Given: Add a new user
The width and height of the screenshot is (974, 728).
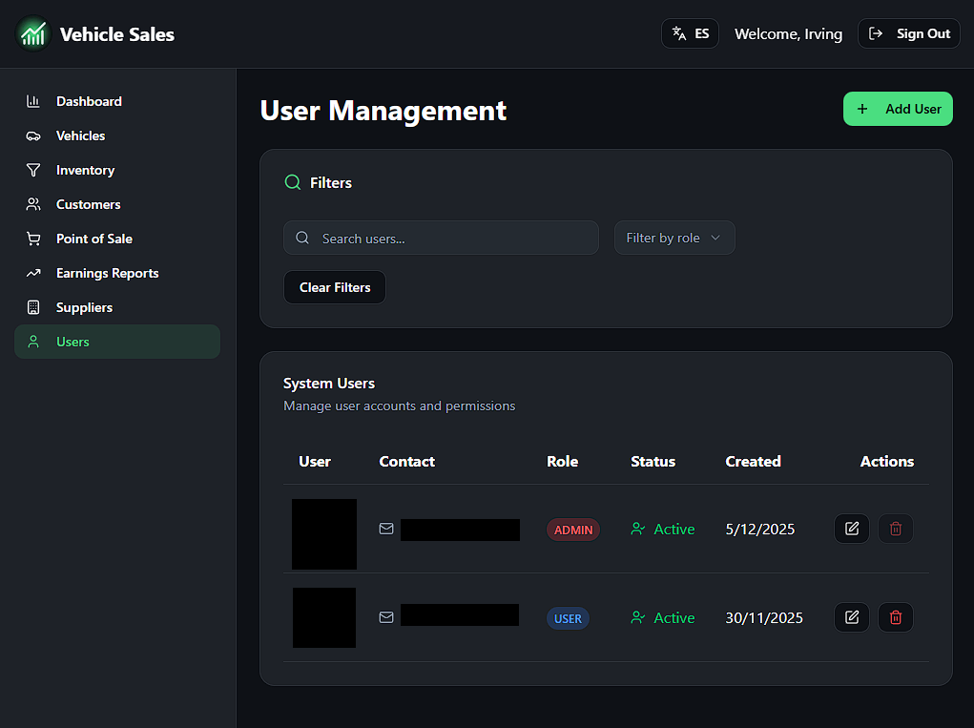Looking at the screenshot, I should pos(898,109).
